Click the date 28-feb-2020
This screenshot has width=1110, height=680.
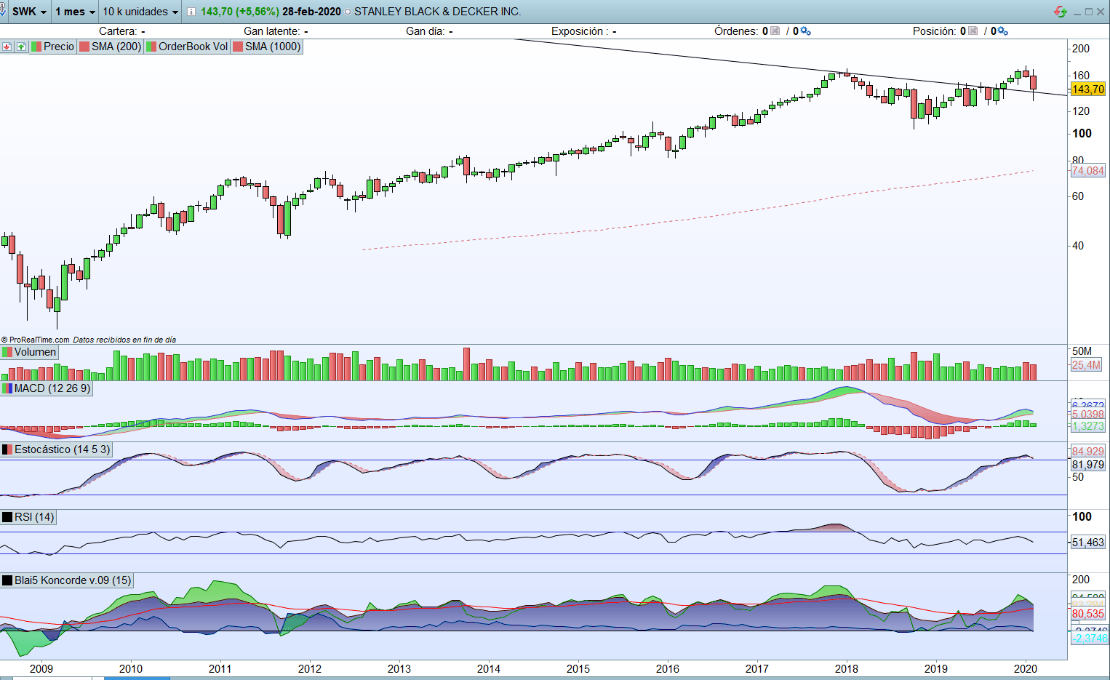[311, 12]
